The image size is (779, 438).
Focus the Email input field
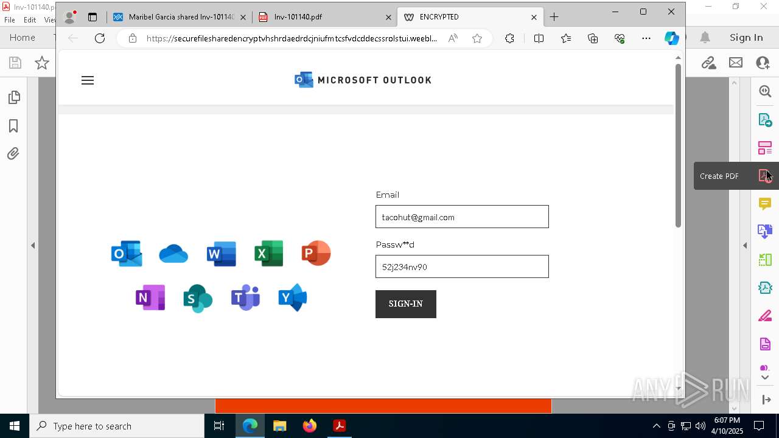[462, 217]
